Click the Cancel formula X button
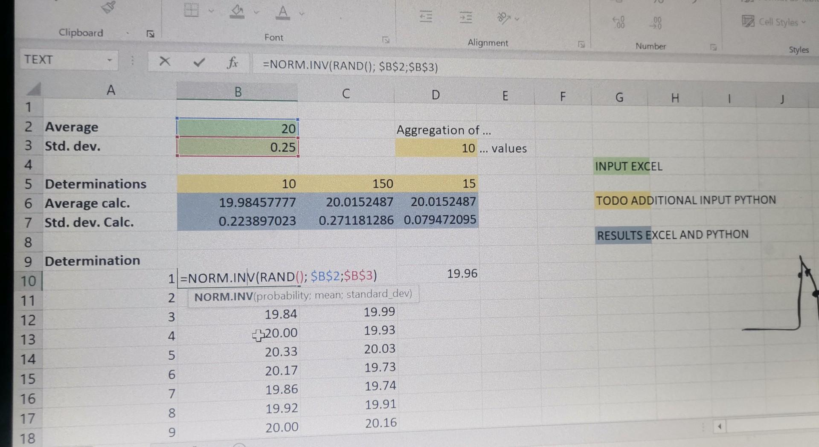This screenshot has height=447, width=819. [165, 62]
